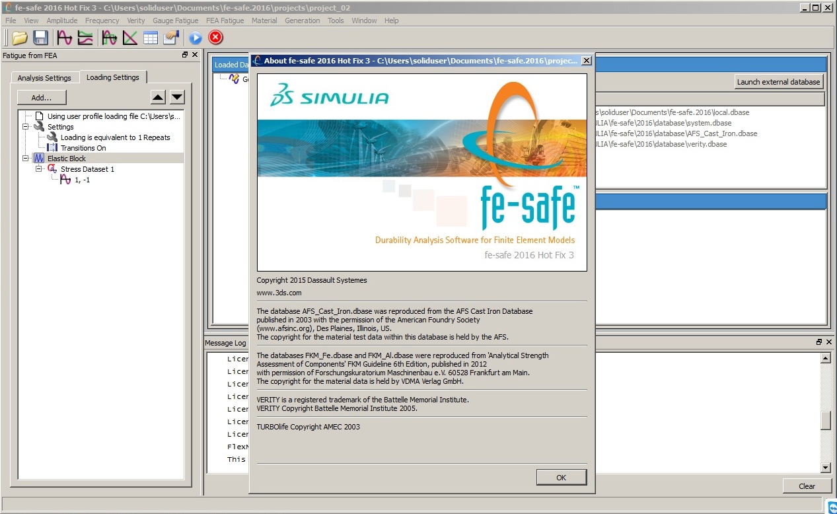Open the File menu
The height and width of the screenshot is (514, 837).
(11, 20)
